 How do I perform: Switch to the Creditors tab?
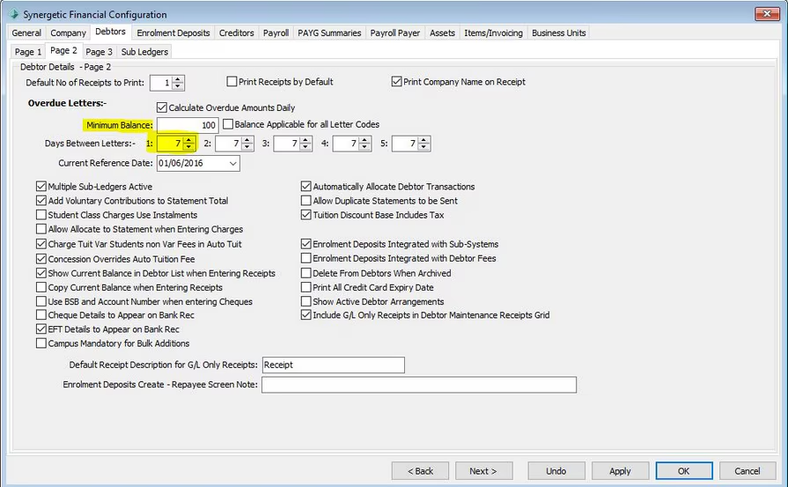236,33
